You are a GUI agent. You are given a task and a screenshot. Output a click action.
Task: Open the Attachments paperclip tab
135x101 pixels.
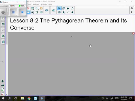coord(3,30)
